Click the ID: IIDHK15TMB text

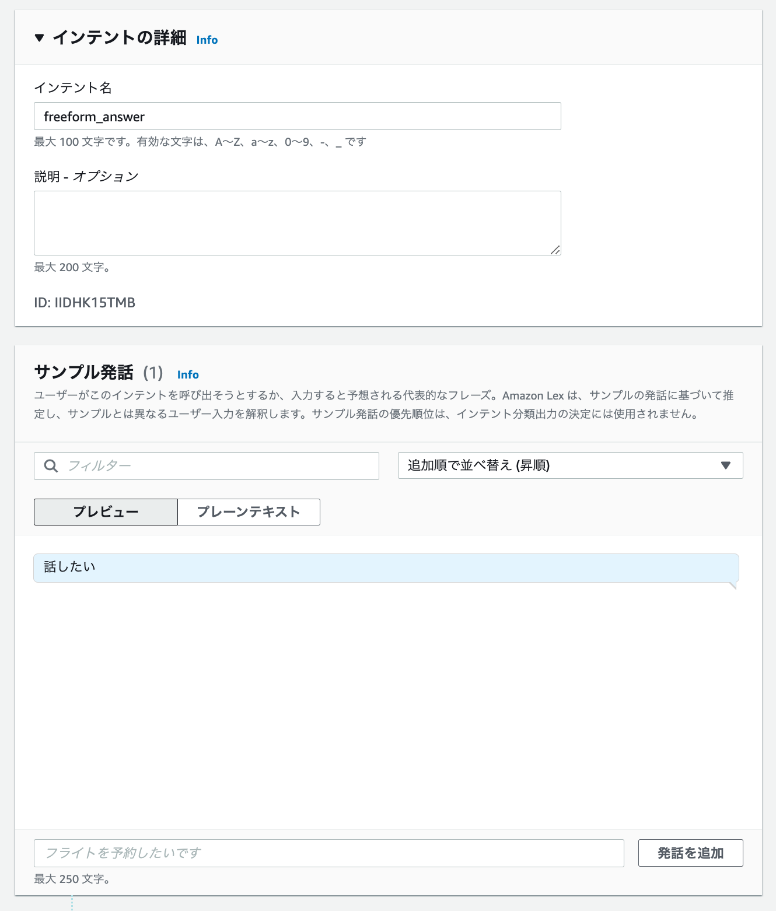(85, 302)
